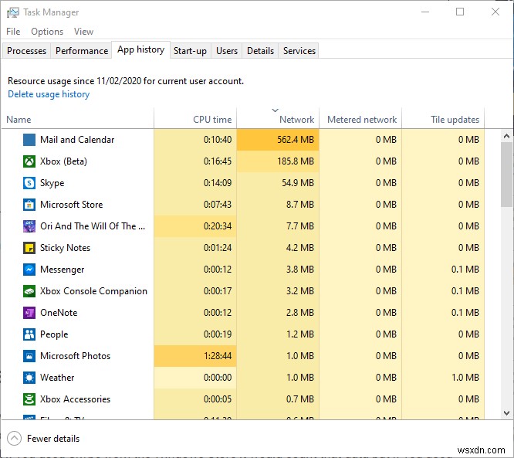This screenshot has height=458, width=514.
Task: Sort by the Network column header
Action: [278, 118]
